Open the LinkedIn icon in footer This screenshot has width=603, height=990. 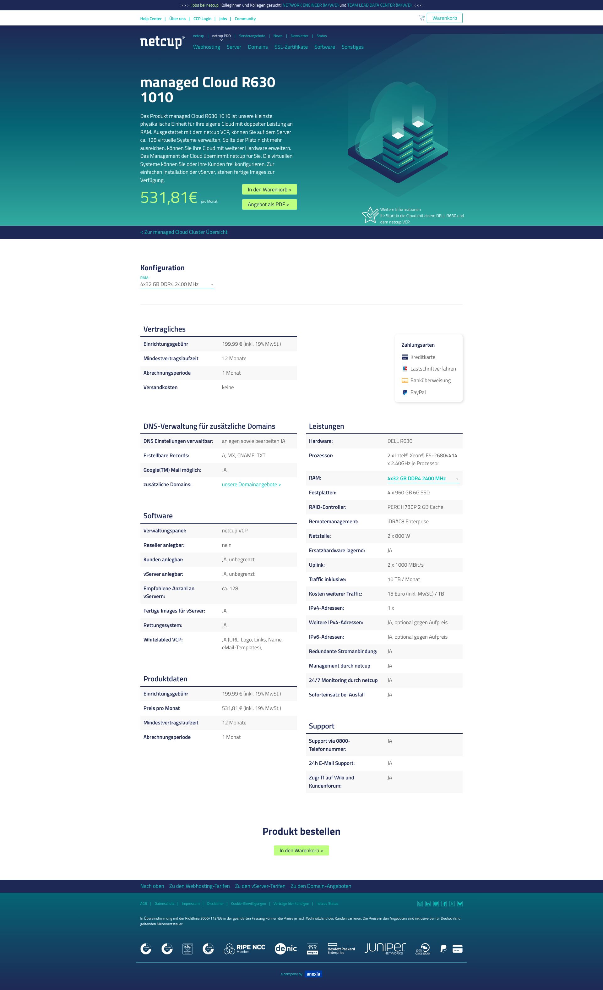tap(428, 904)
